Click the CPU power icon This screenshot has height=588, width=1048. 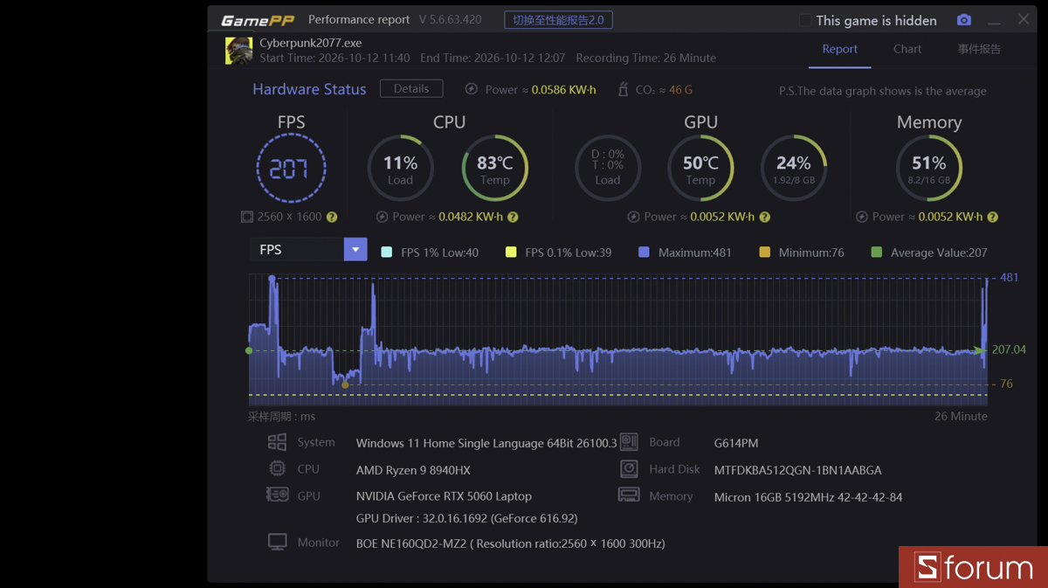(382, 217)
